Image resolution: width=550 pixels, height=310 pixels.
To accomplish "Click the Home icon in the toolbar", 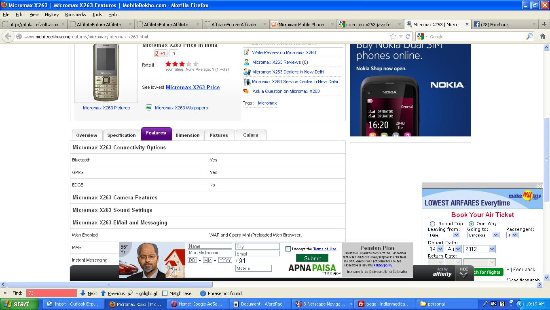I will [x=543, y=36].
